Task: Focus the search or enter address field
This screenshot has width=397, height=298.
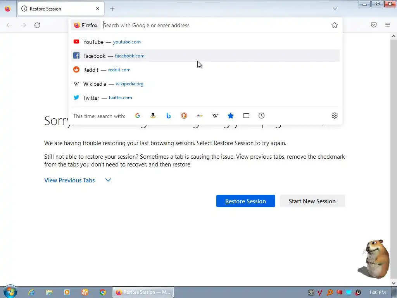Action: pos(215,25)
